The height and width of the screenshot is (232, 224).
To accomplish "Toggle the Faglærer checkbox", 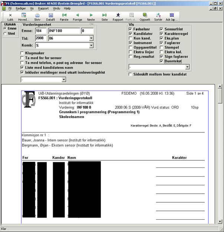I will click(161, 43).
